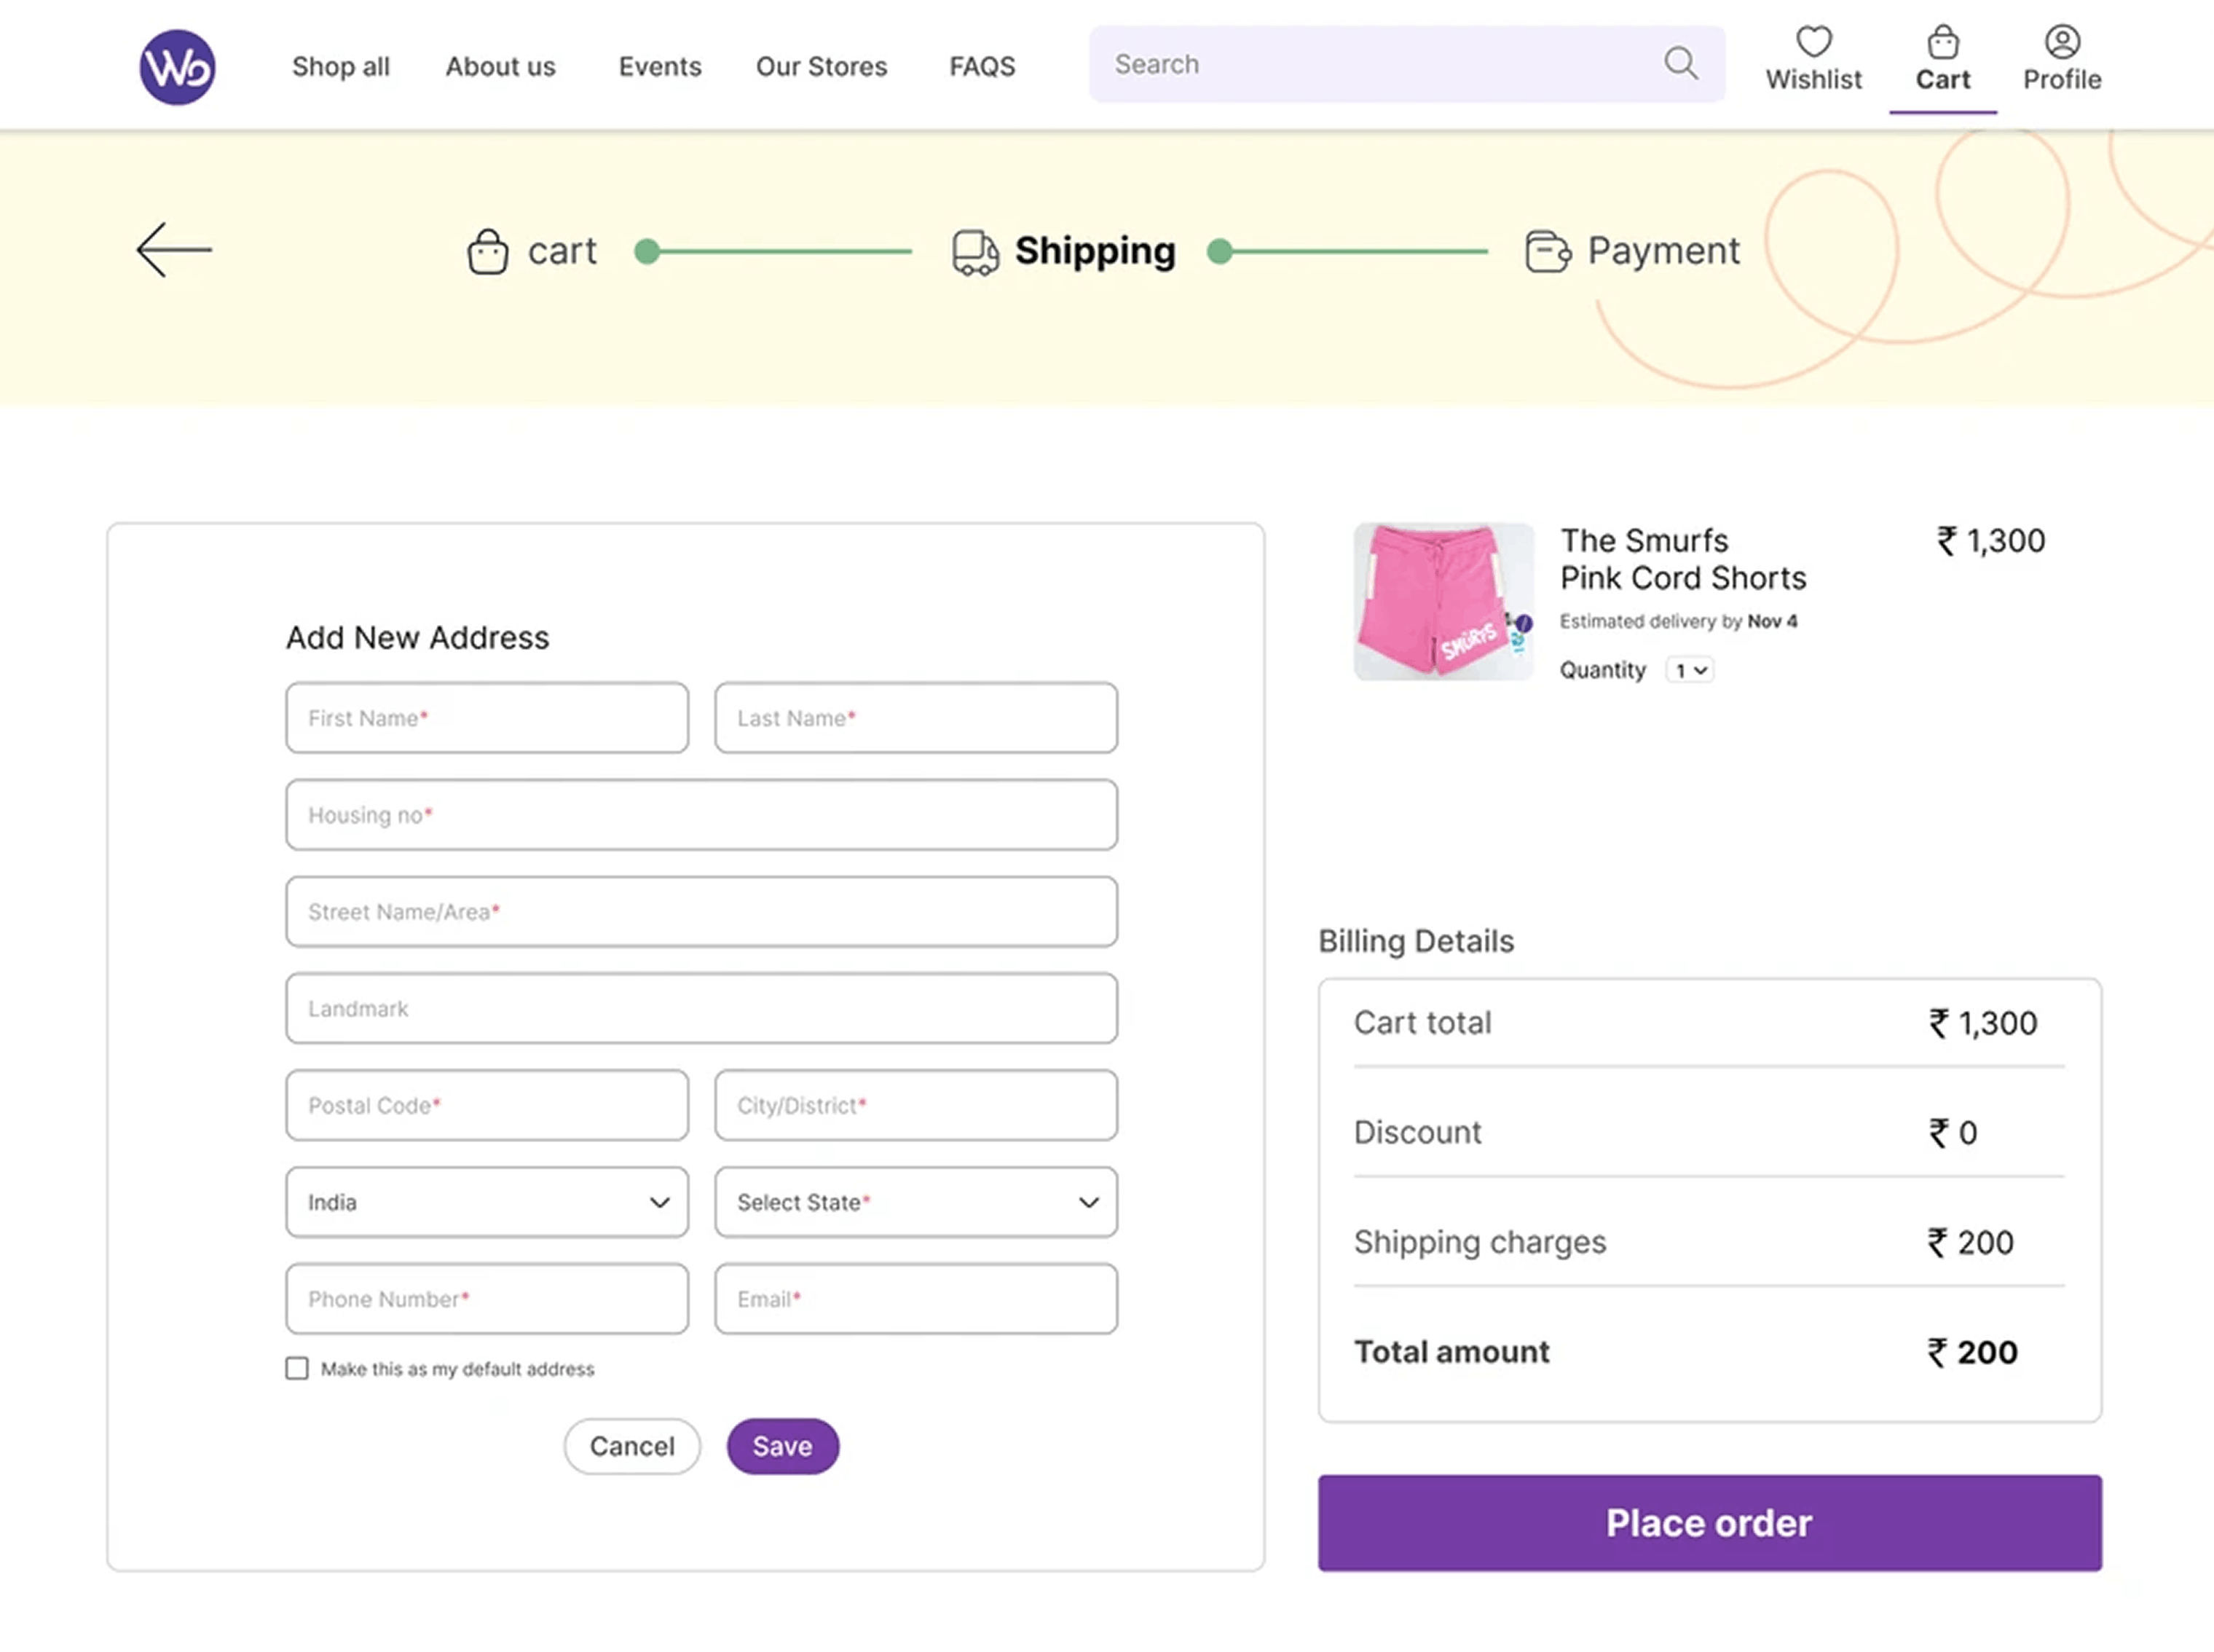Click the Place order button
2214x1652 pixels.
[x=1709, y=1522]
